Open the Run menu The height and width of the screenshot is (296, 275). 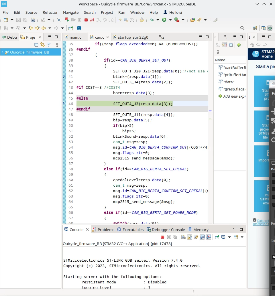(x=122, y=13)
